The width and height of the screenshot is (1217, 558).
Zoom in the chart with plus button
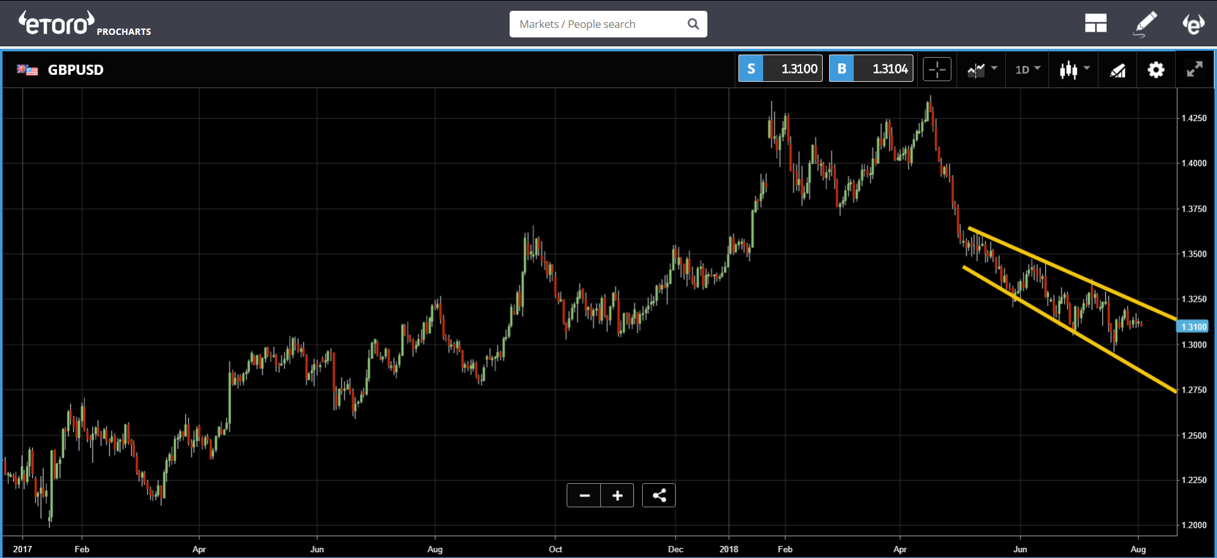click(617, 495)
